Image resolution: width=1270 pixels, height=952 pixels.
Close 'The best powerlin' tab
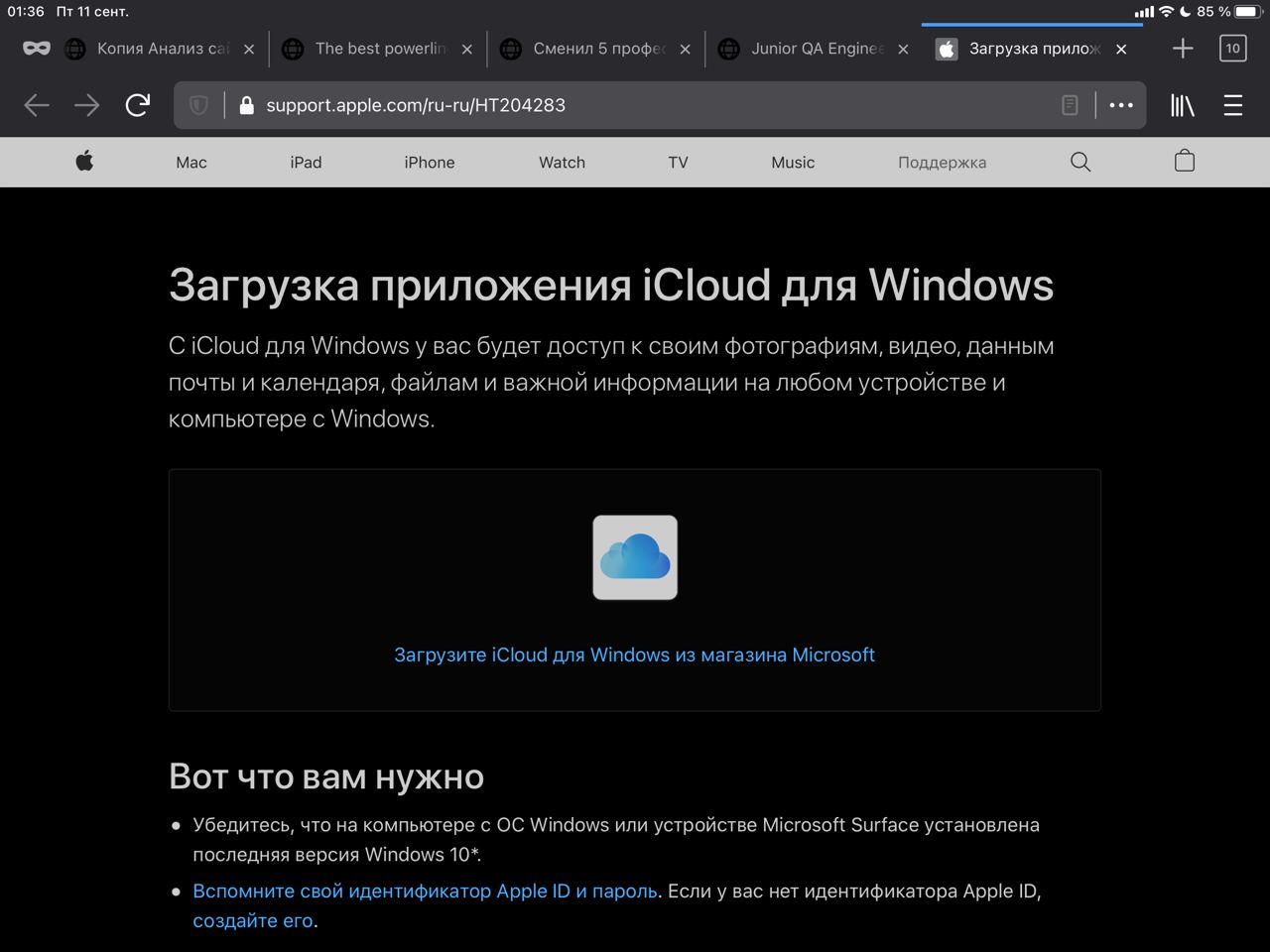point(467,49)
